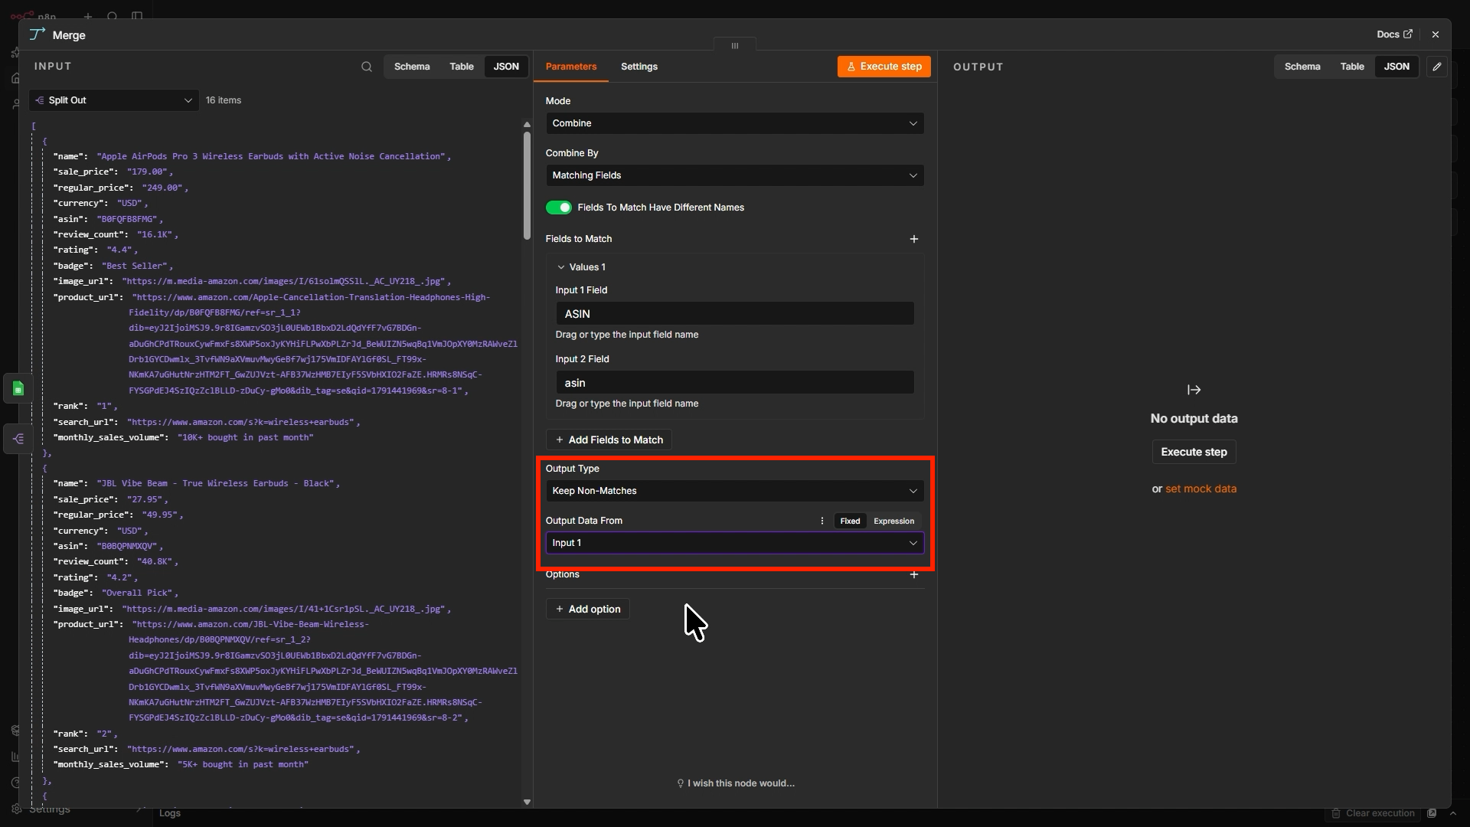1470x827 pixels.
Task: Click the drag handle above the parameters panel
Action: coord(735,46)
